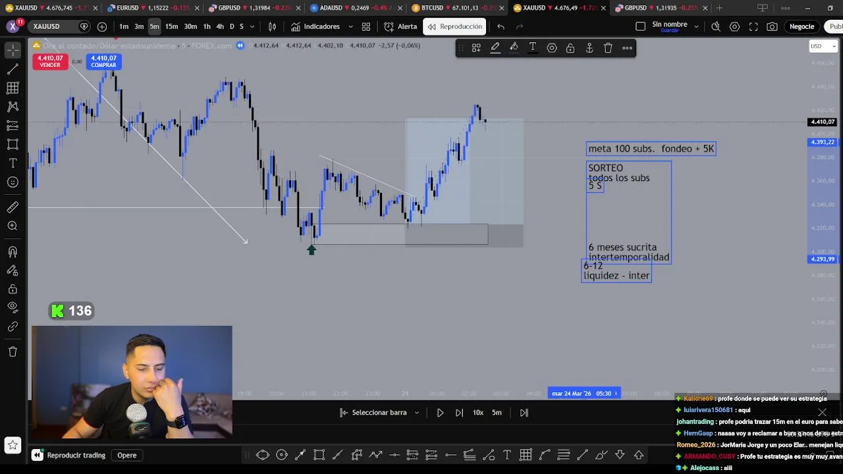Image resolution: width=843 pixels, height=474 pixels.
Task: Close the chat overlay with X
Action: coord(822,413)
